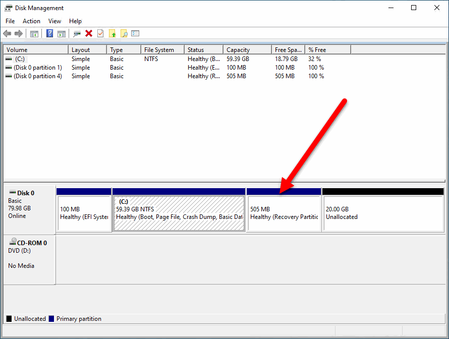This screenshot has height=339, width=449.
Task: Click the Forward navigation arrow
Action: (18, 33)
